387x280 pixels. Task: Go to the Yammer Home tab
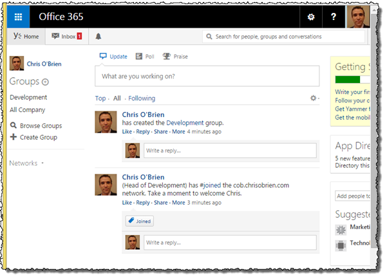pyautogui.click(x=26, y=37)
